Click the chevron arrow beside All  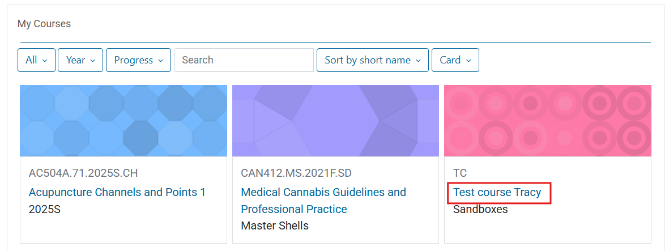click(45, 61)
